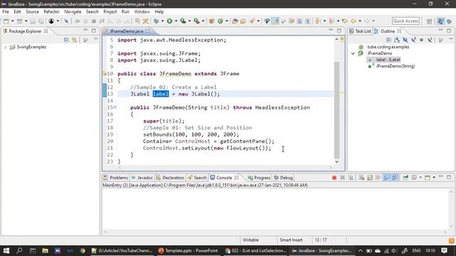Click Last Edit Location icon
The image size is (456, 256).
coord(345,21)
